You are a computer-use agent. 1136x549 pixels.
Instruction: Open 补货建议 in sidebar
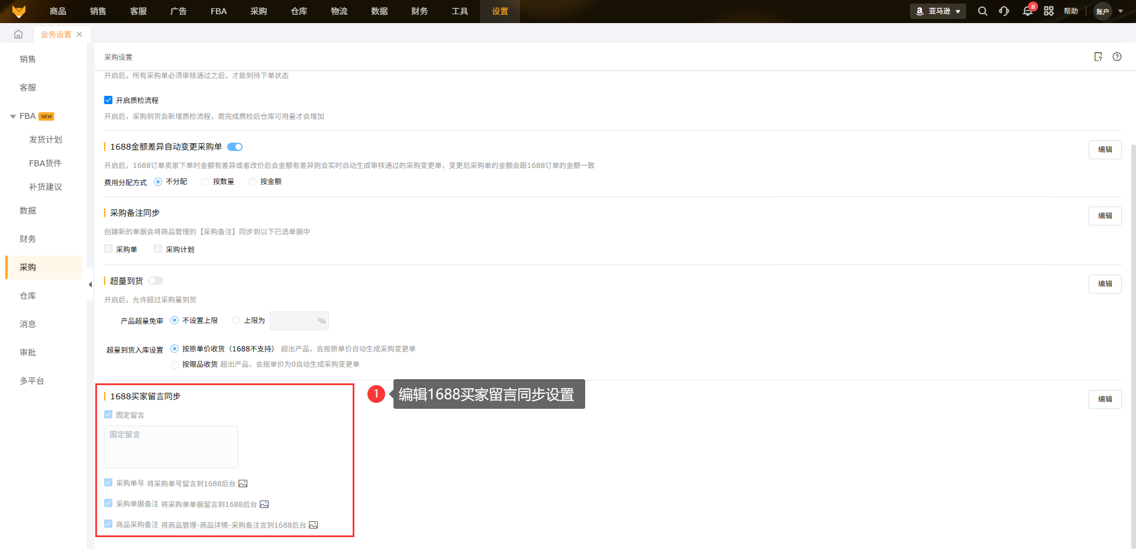click(46, 187)
